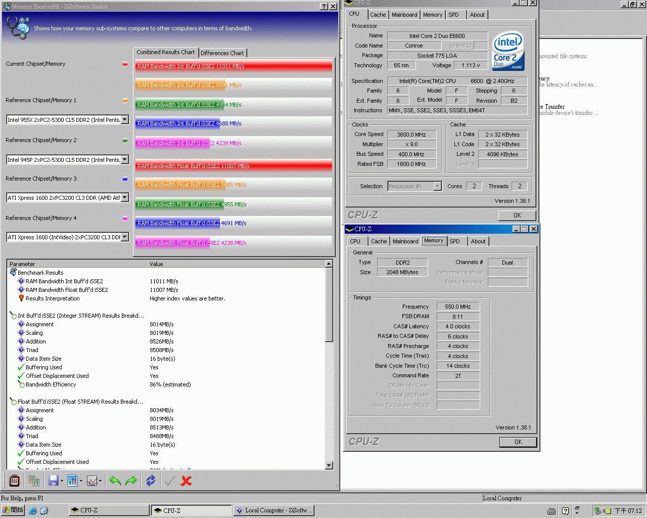The width and height of the screenshot is (647, 518).
Task: Click the grey checkmark OK icon
Action: [170, 481]
